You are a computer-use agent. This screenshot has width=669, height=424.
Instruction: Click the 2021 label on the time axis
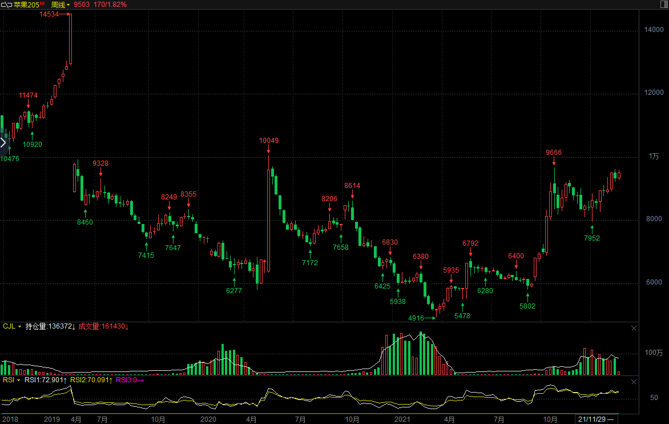tap(402, 419)
